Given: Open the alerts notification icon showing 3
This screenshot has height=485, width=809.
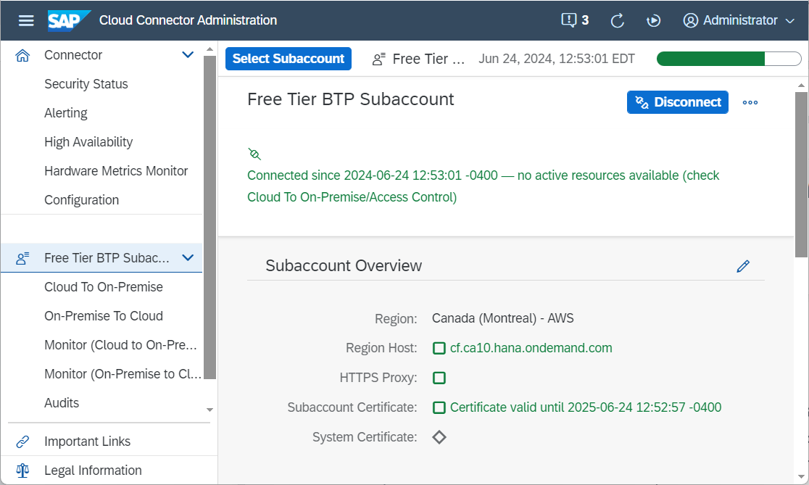Looking at the screenshot, I should [575, 20].
